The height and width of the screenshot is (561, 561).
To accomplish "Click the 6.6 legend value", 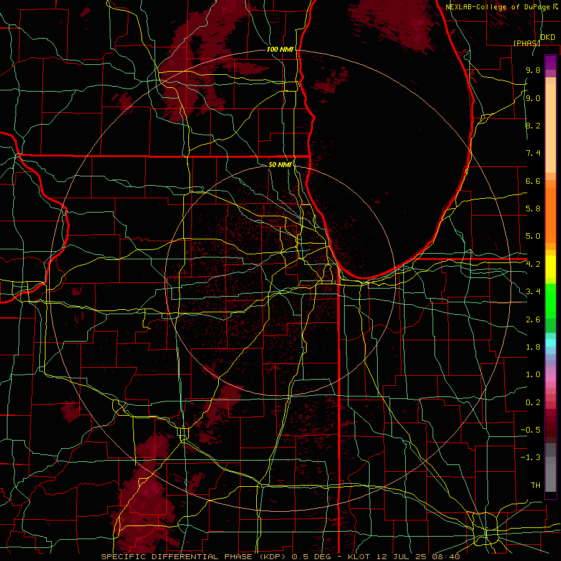I will pos(533,181).
